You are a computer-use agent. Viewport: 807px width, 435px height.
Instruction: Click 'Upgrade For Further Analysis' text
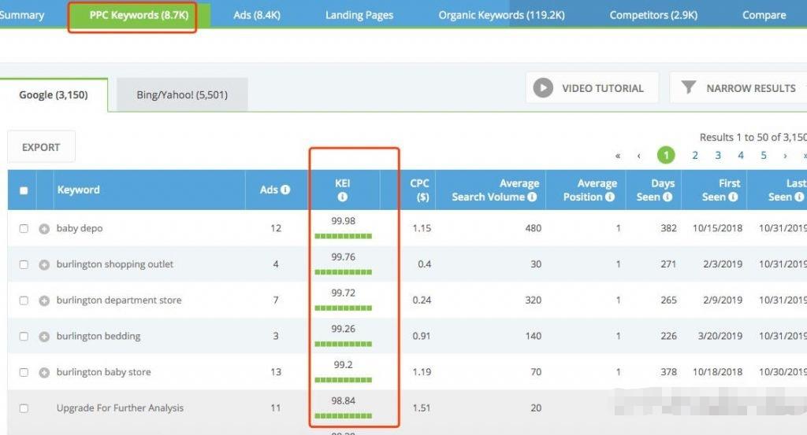[120, 407]
